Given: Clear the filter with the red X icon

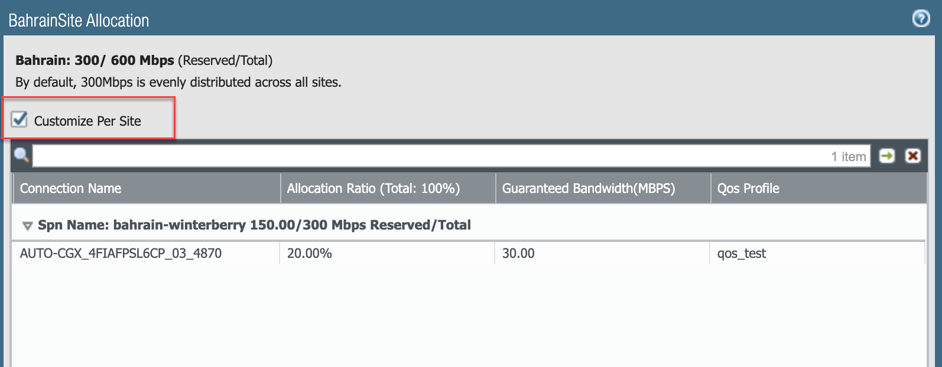Looking at the screenshot, I should tap(913, 156).
